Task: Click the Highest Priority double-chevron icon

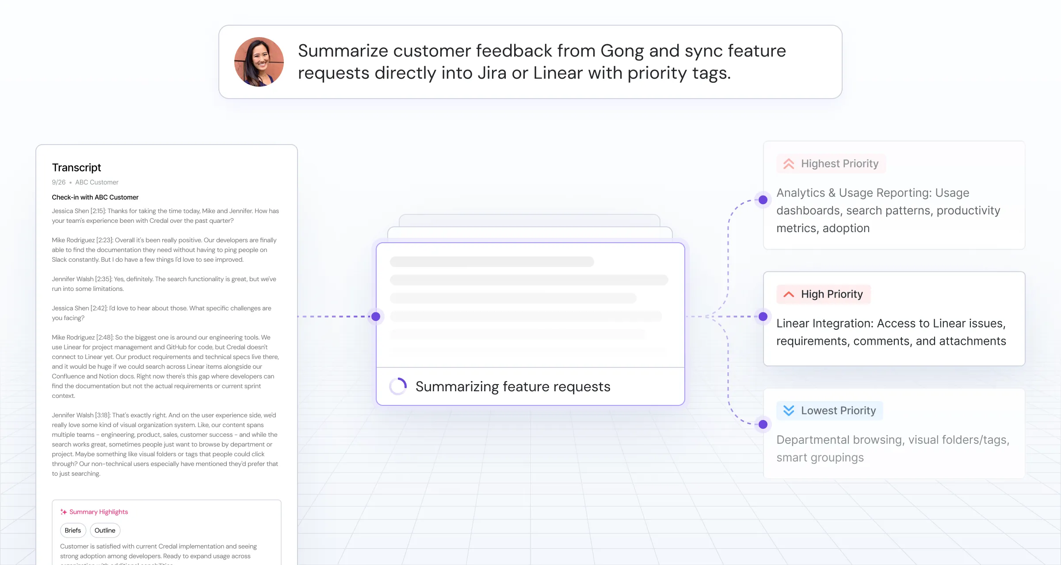Action: (789, 164)
